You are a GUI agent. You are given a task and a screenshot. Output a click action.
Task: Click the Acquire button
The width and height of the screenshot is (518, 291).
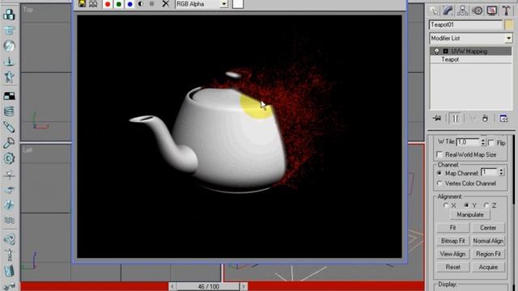(488, 268)
